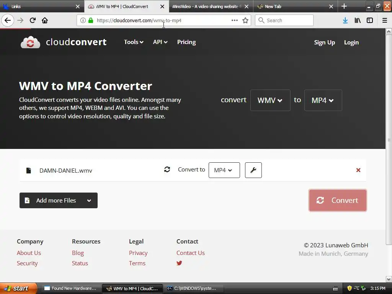Screen dimensions: 392x294
Task: Open site information icon in address bar
Action: (83, 20)
